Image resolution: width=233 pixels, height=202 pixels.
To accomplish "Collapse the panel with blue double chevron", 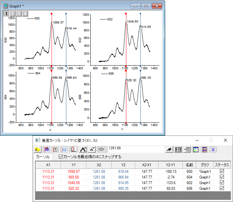I will click(213, 149).
